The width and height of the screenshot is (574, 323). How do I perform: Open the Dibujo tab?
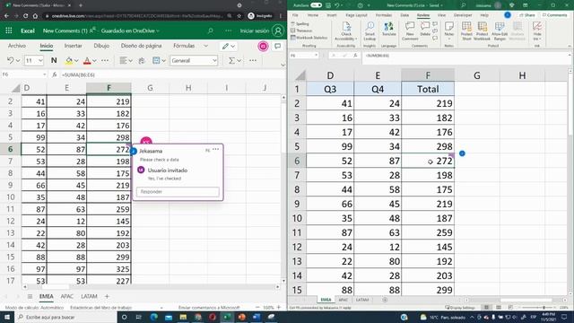101,46
